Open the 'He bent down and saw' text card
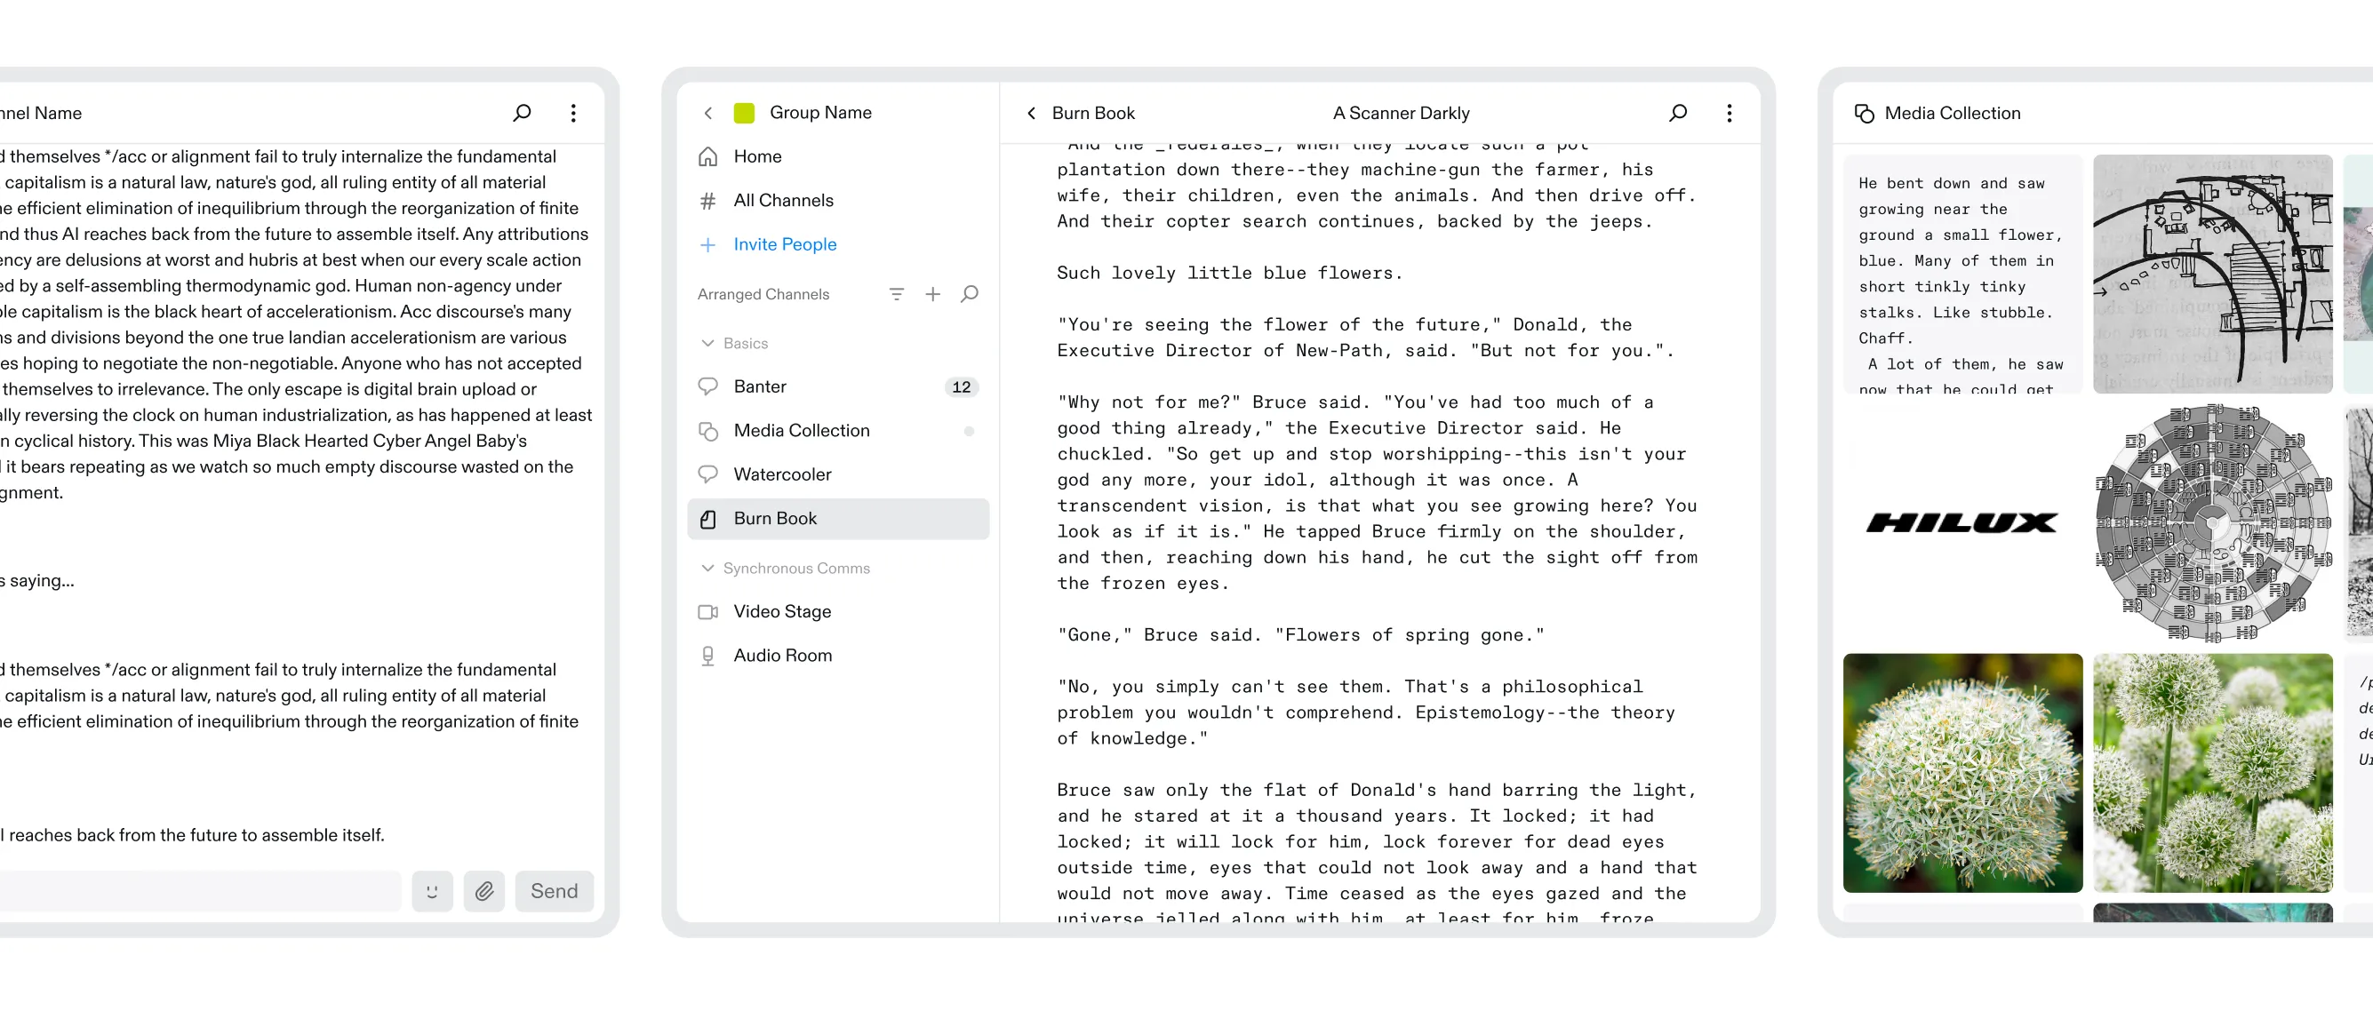The height and width of the screenshot is (1027, 2373). point(1962,274)
